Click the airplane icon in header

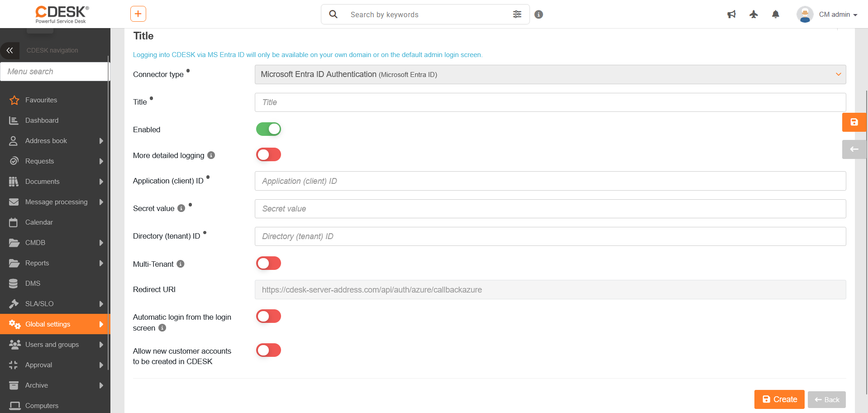[x=754, y=14]
